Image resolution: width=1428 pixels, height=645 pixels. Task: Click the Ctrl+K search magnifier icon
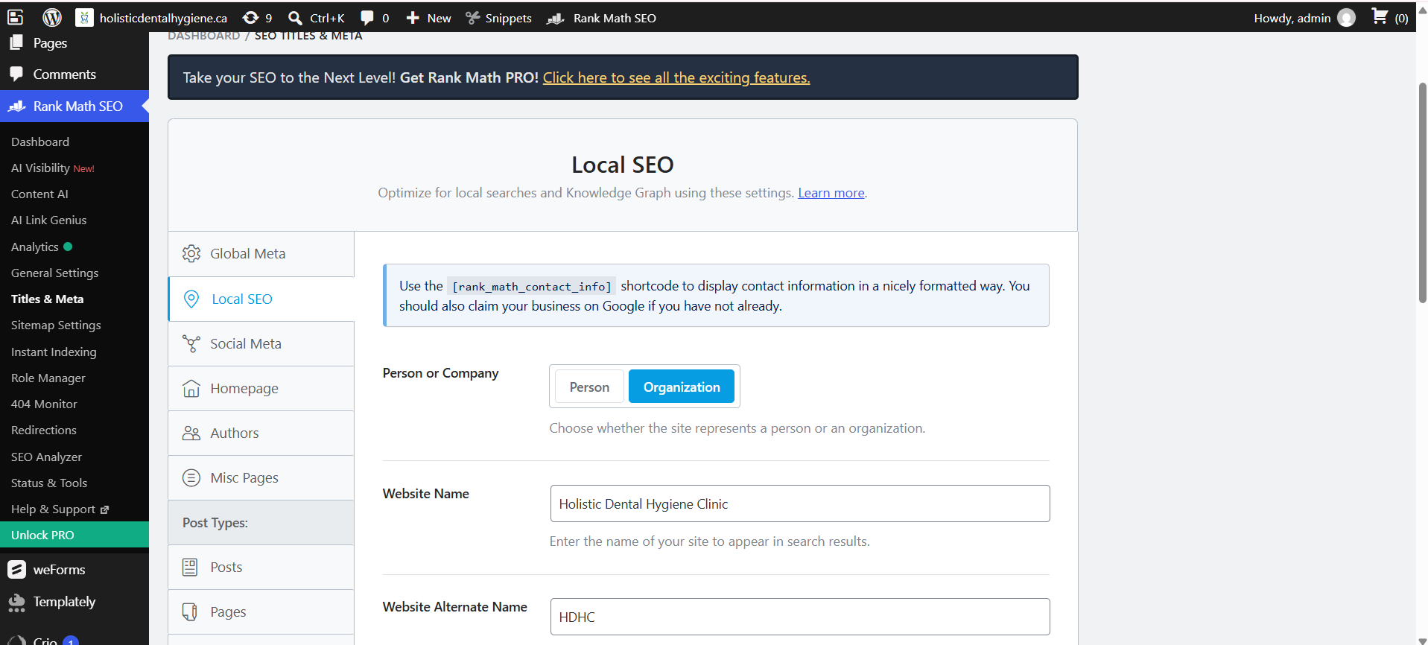point(295,18)
